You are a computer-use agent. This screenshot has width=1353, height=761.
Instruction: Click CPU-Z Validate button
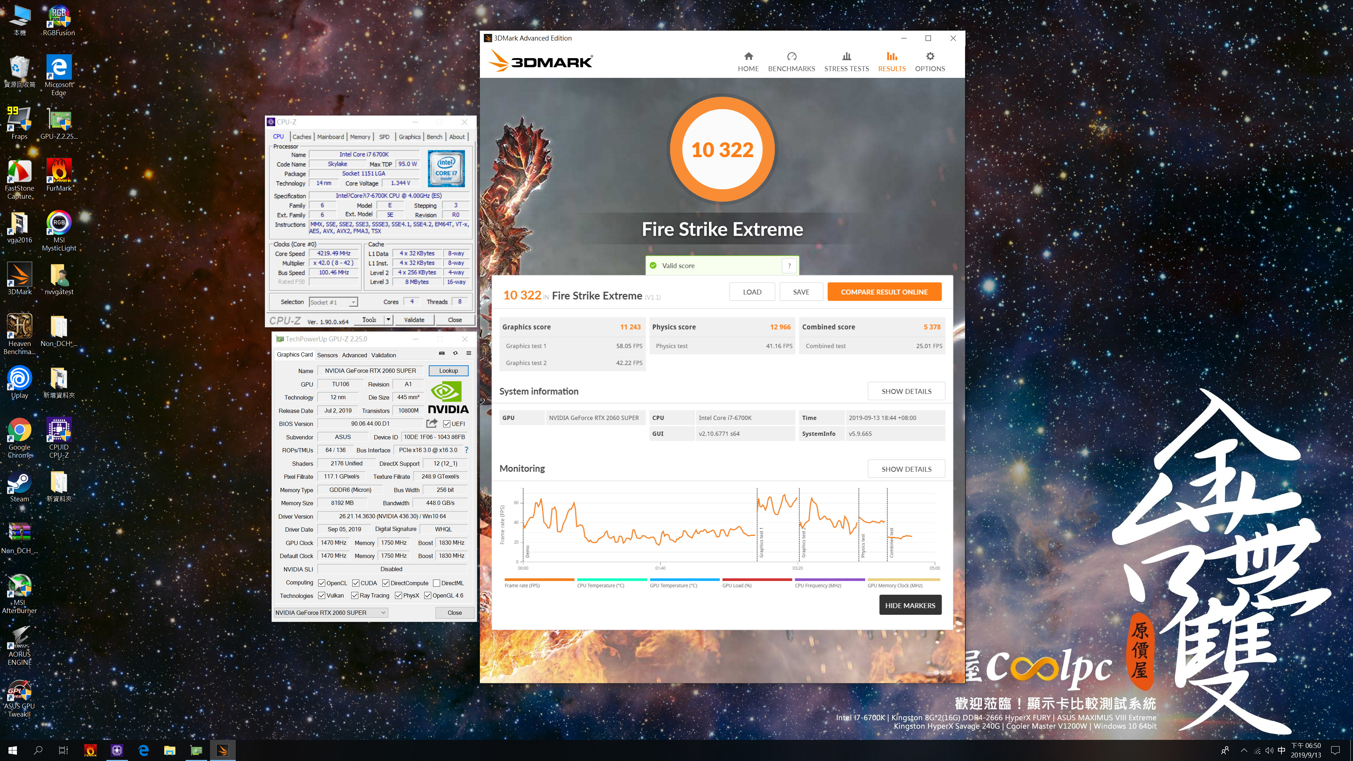414,320
